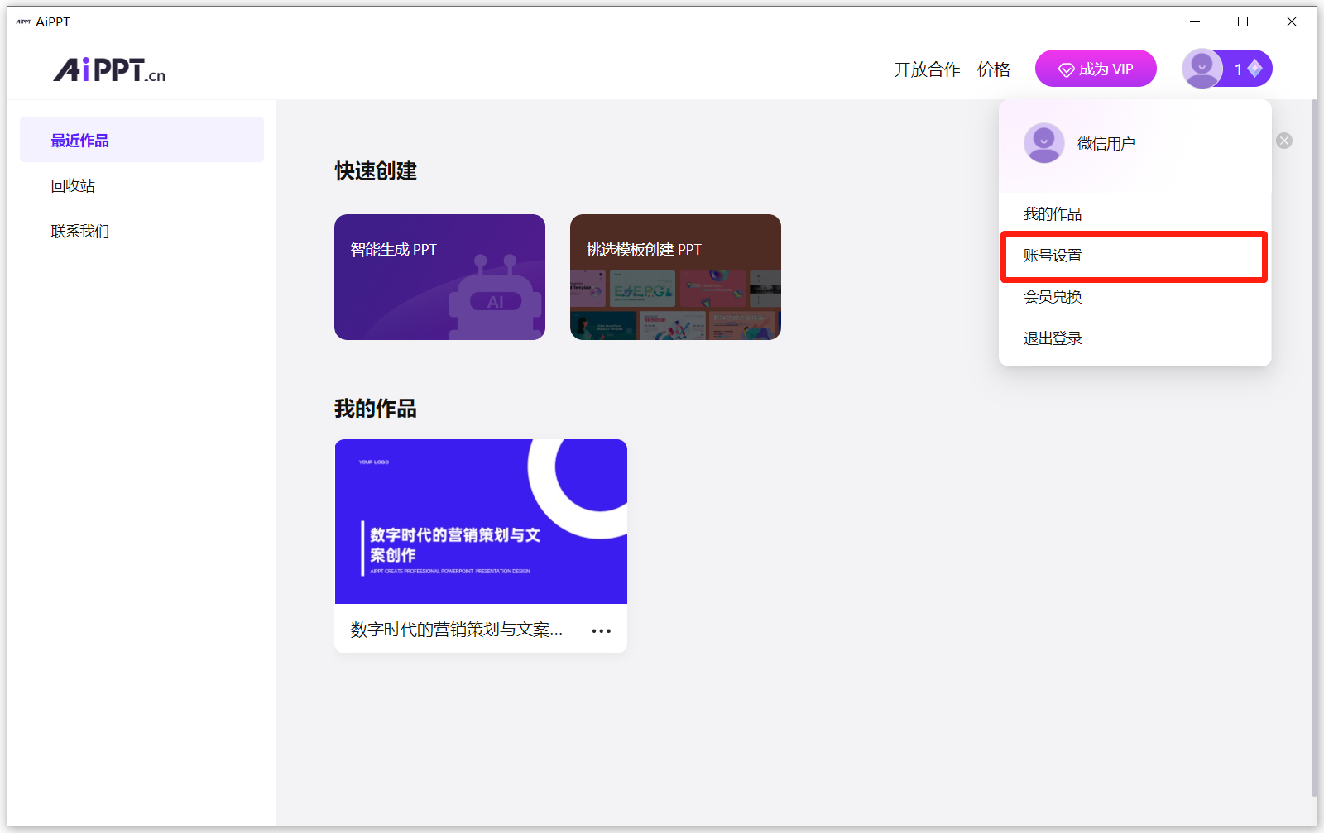Screen dimensions: 1324x833
Task: Open the three-dot menu on the project card
Action: pyautogui.click(x=602, y=630)
